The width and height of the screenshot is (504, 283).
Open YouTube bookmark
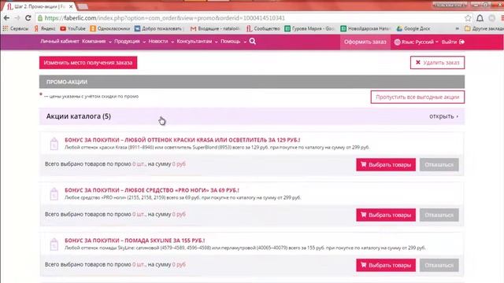coord(72,28)
